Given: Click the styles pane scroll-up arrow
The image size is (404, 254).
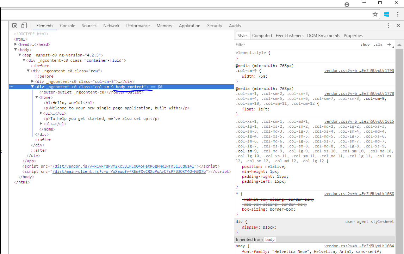Looking at the screenshot, I should point(399,45).
